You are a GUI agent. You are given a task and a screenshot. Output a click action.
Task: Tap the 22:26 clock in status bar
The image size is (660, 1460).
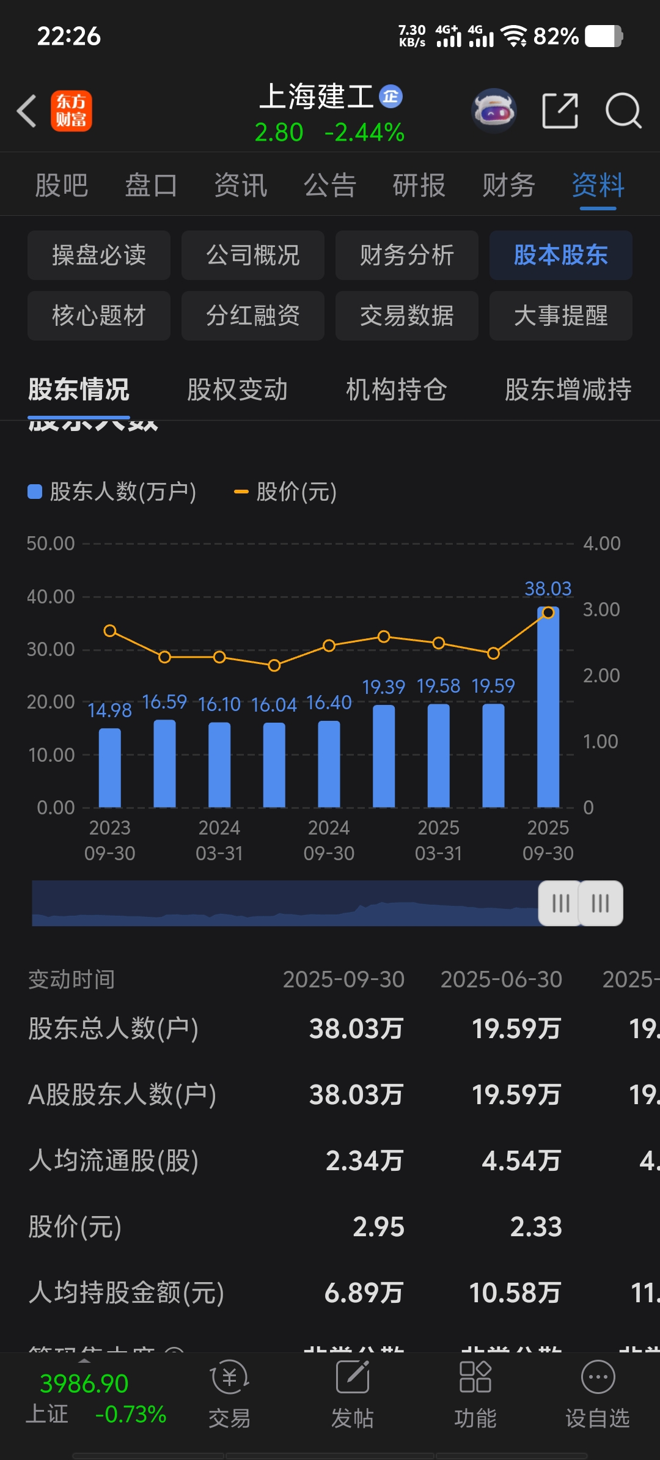(69, 36)
